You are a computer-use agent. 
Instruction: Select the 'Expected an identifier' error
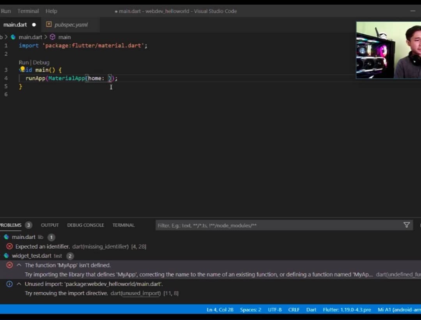pyautogui.click(x=210, y=246)
